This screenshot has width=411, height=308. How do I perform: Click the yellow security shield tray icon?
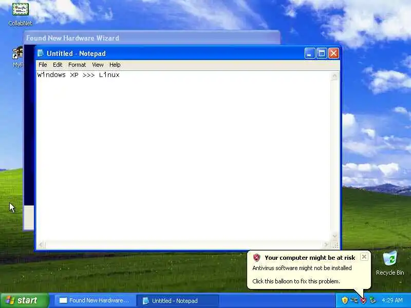[345, 300]
